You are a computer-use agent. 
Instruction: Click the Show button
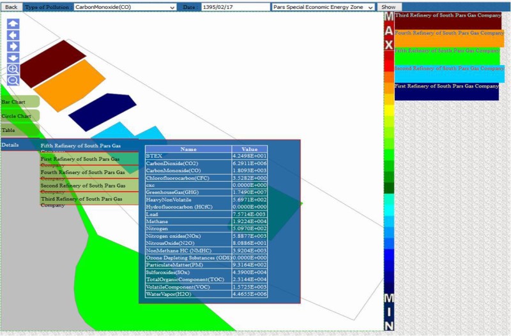388,7
